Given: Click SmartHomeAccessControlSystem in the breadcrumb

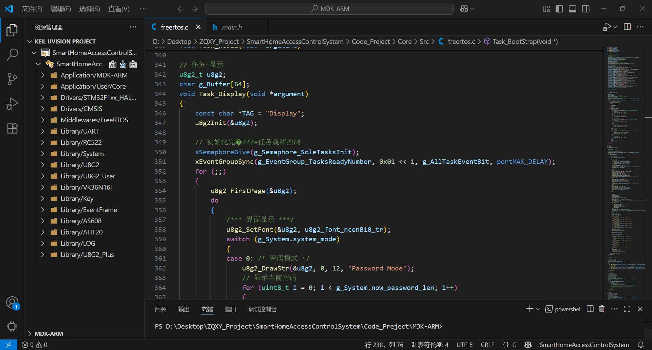Looking at the screenshot, I should coord(295,41).
